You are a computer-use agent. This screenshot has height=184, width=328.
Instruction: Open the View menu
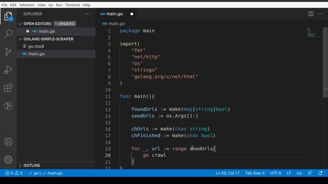[42, 5]
